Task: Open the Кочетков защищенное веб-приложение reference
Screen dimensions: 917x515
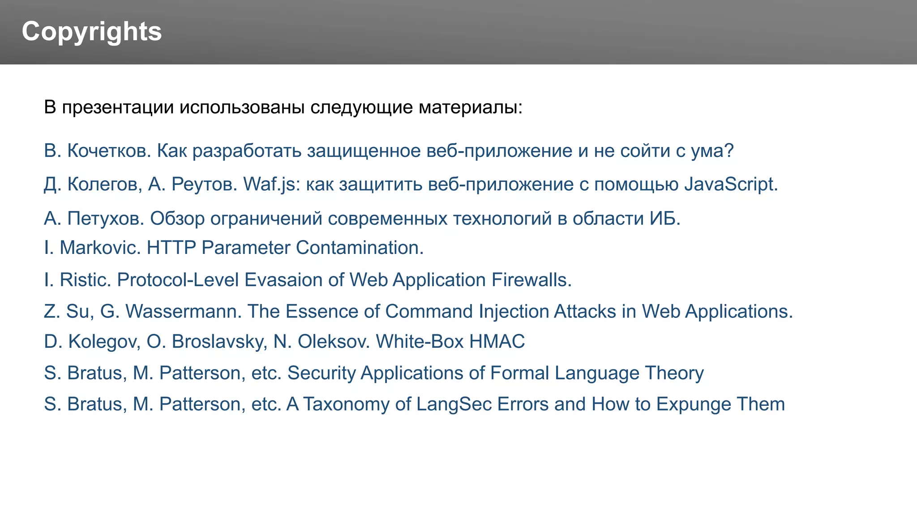Action: [389, 151]
